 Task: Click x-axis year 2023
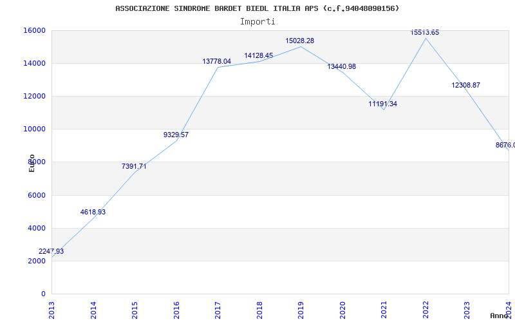[x=467, y=310]
